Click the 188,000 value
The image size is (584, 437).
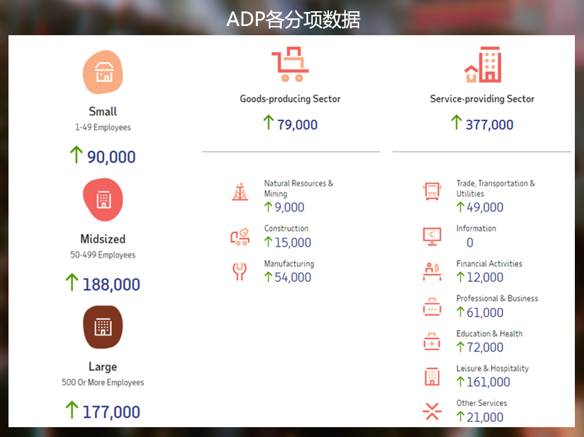111,285
